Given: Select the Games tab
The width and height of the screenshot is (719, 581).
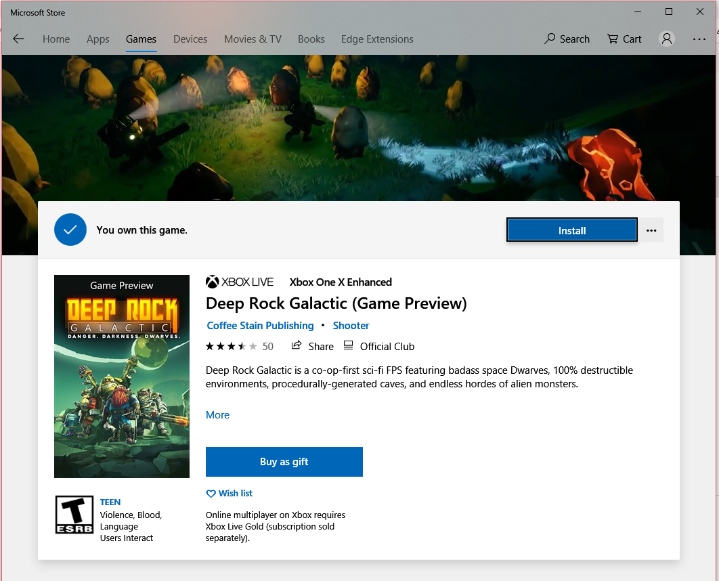Looking at the screenshot, I should pos(141,39).
